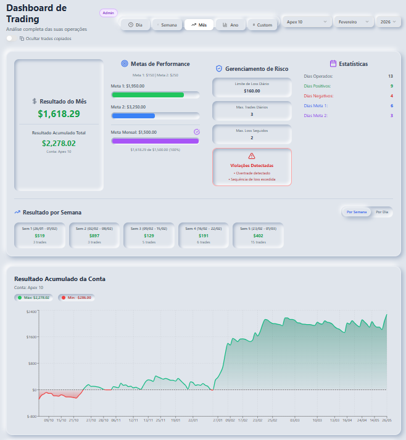
Task: Click the trend arrow icon in Mês tab
Action: point(194,25)
